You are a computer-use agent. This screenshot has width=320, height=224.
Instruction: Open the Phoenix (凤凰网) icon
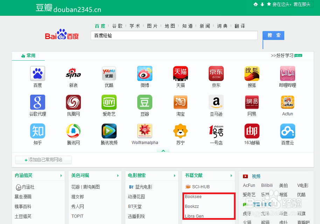[73, 102]
